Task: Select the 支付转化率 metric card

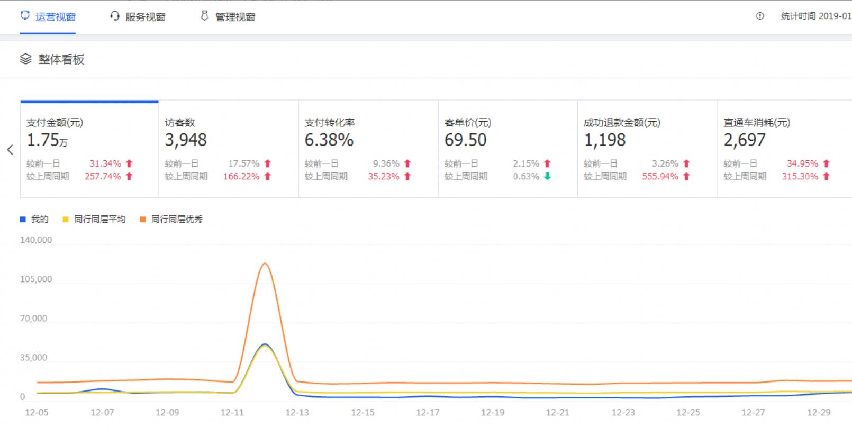Action: coord(368,149)
